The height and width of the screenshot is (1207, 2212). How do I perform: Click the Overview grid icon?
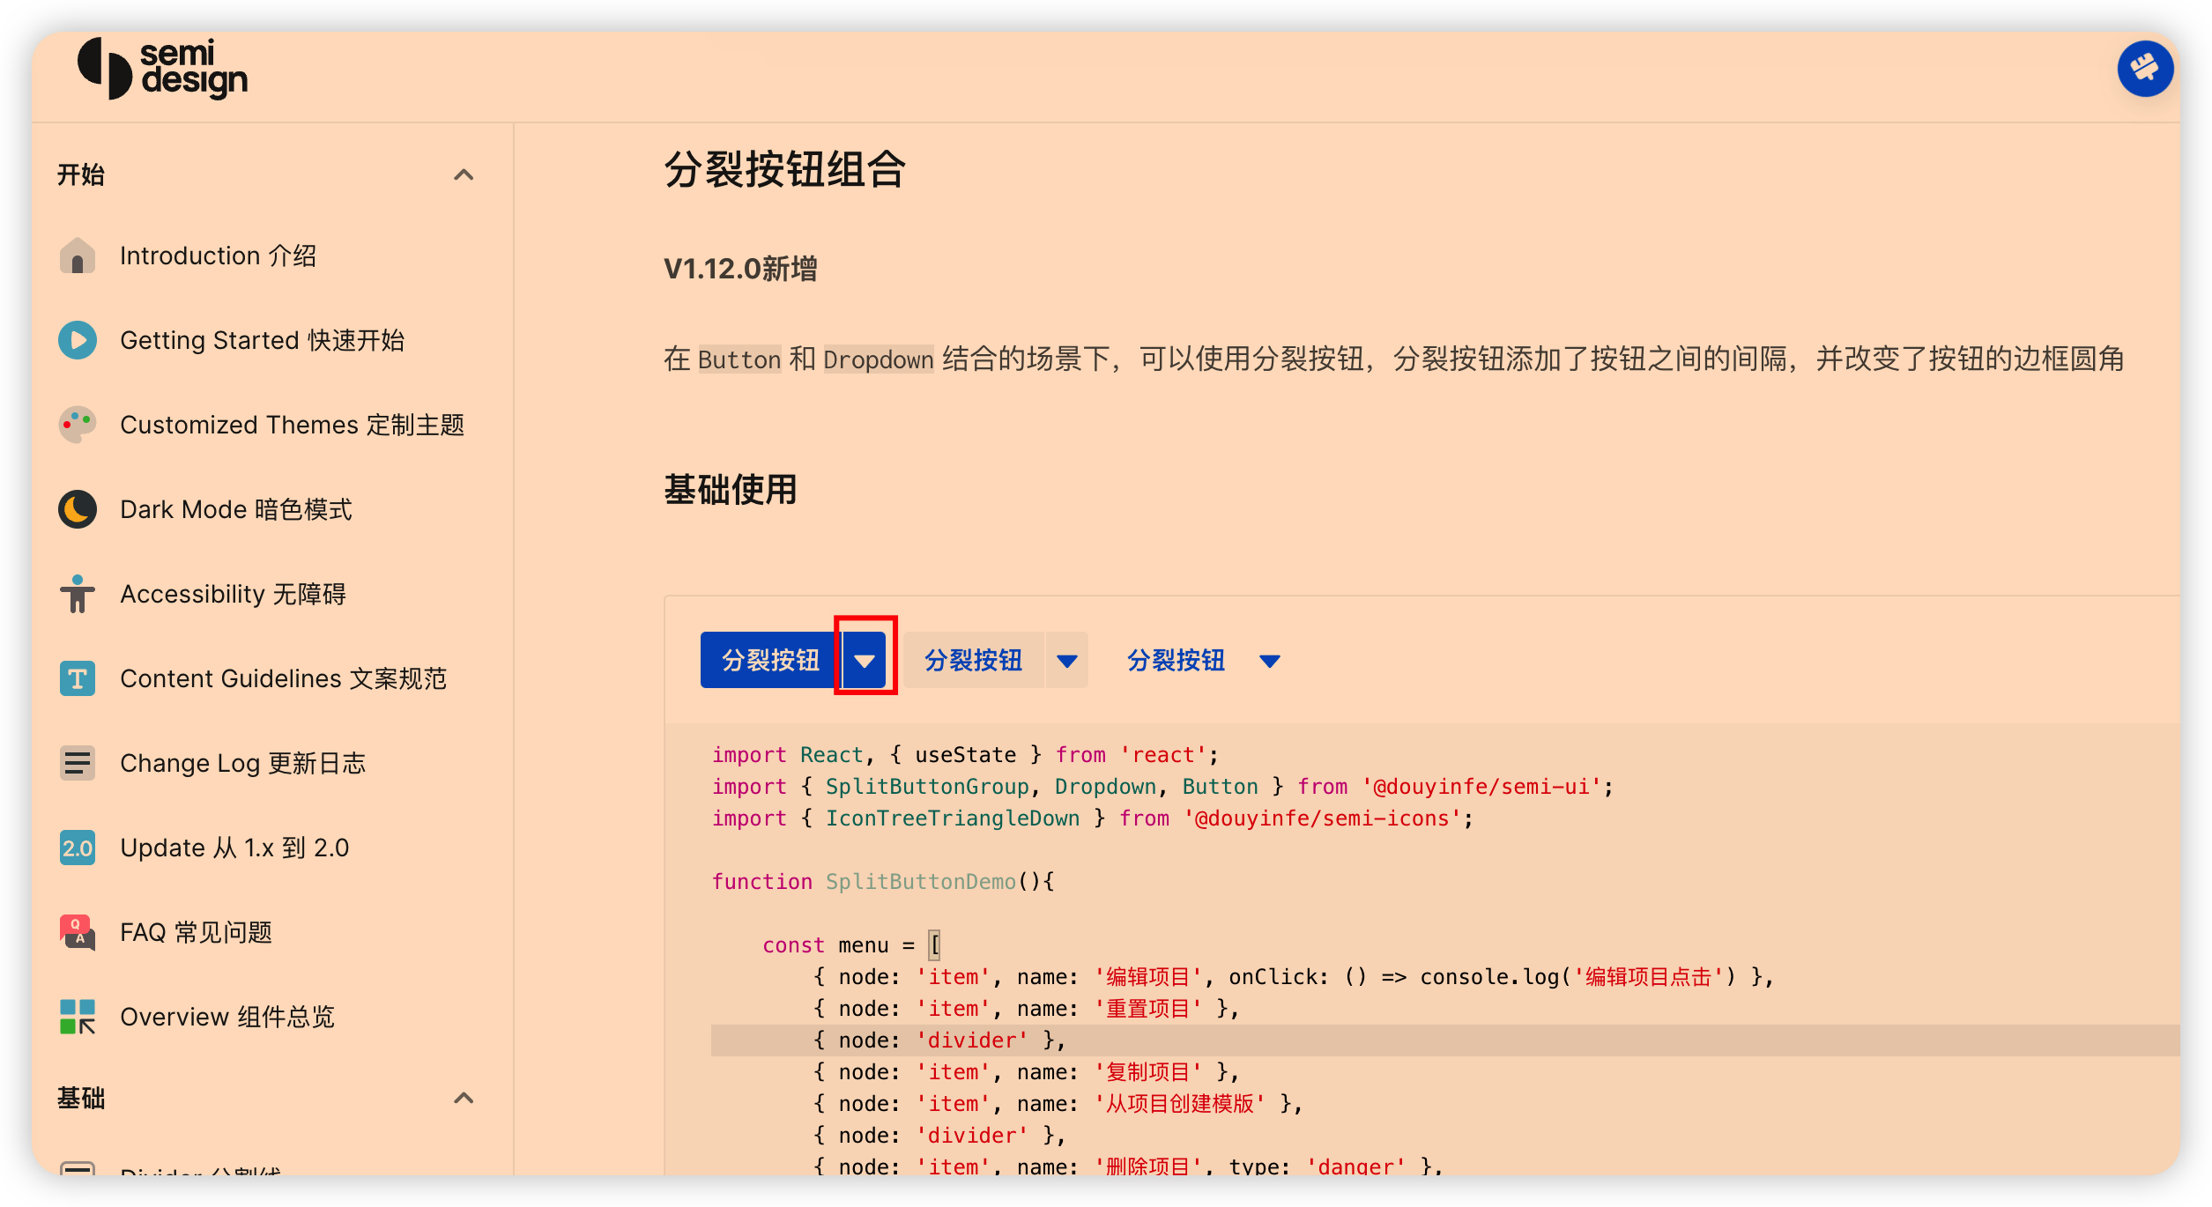pos(78,1017)
